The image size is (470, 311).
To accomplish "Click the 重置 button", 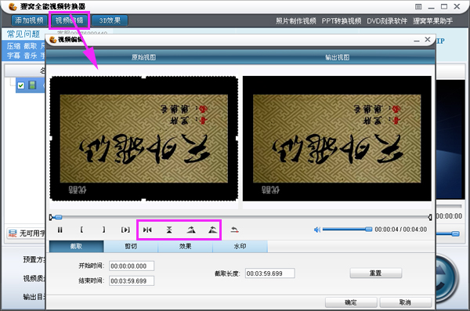I will pos(375,273).
